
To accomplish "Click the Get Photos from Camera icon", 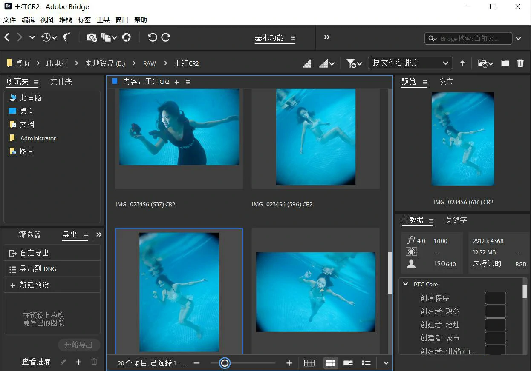I will 92,37.
